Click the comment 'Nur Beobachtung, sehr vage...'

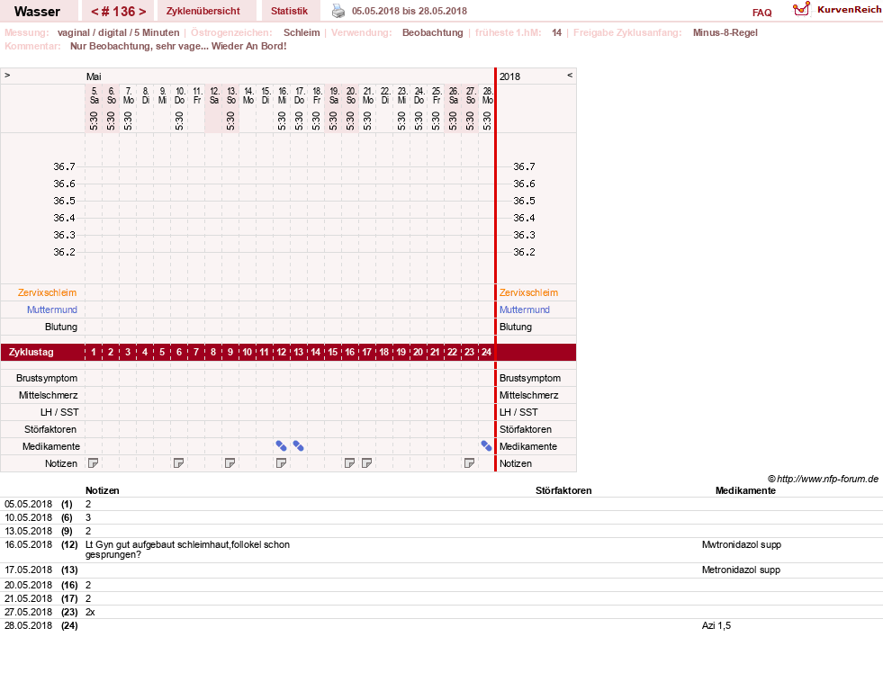pos(178,46)
